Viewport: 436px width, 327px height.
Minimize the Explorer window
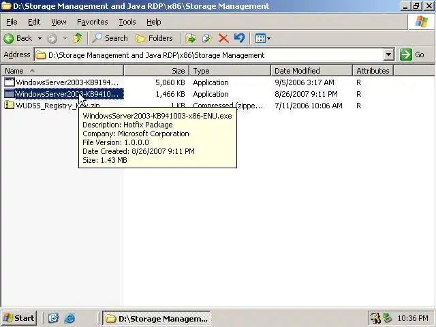405,6
